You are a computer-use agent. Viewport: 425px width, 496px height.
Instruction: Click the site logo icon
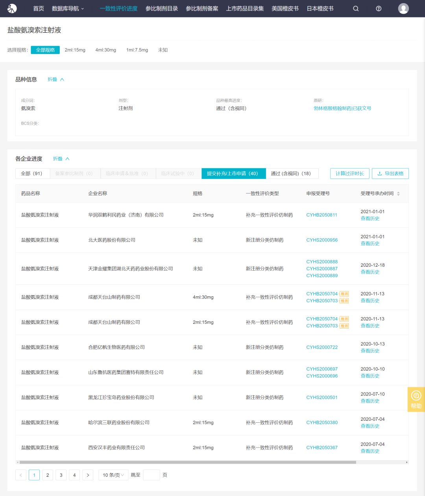(x=12, y=8)
